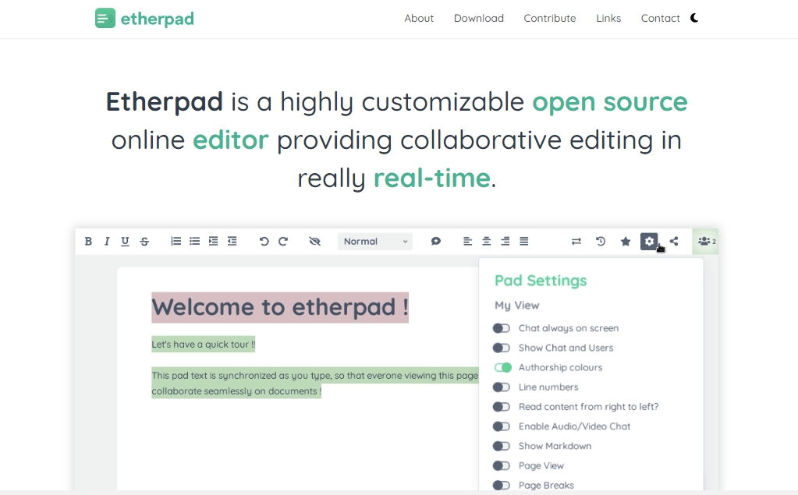Click the 'real-time' highlighted headline text
This screenshot has height=495, width=798.
pyautogui.click(x=432, y=178)
